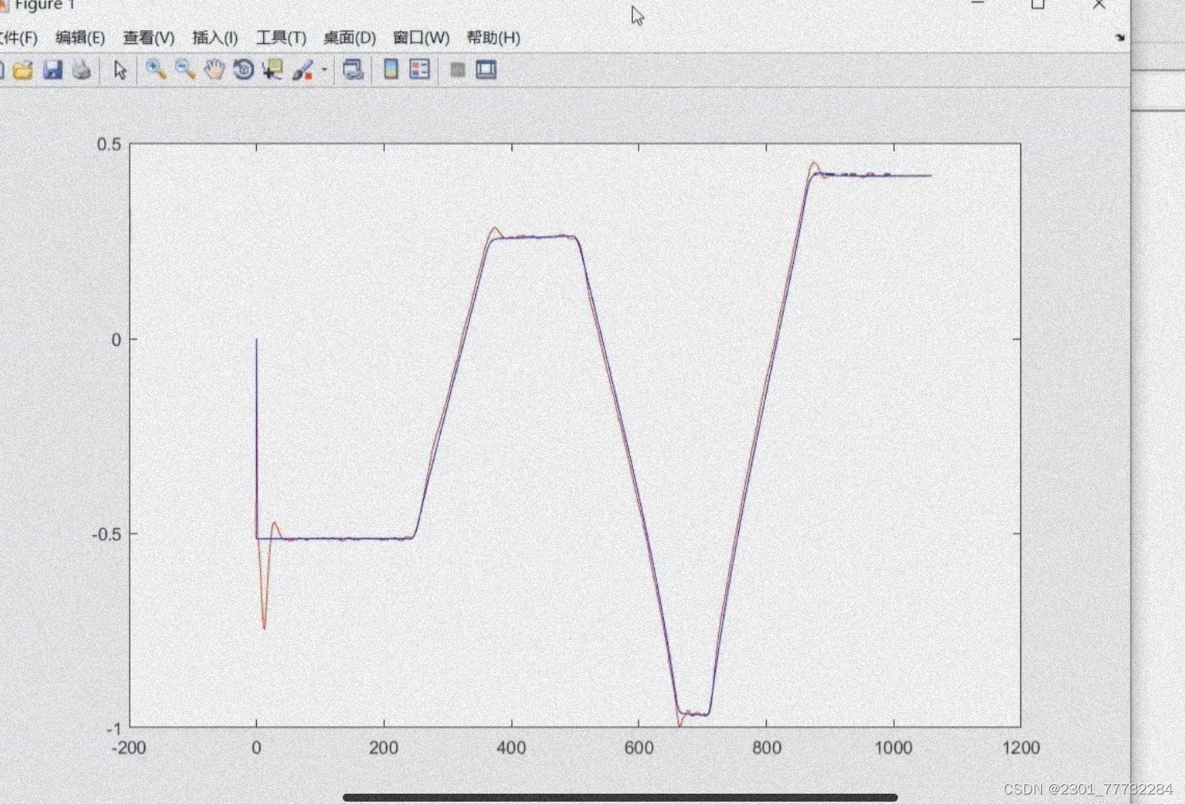Image resolution: width=1185 pixels, height=804 pixels.
Task: Close the Figure 1 window
Action: click(x=1099, y=5)
